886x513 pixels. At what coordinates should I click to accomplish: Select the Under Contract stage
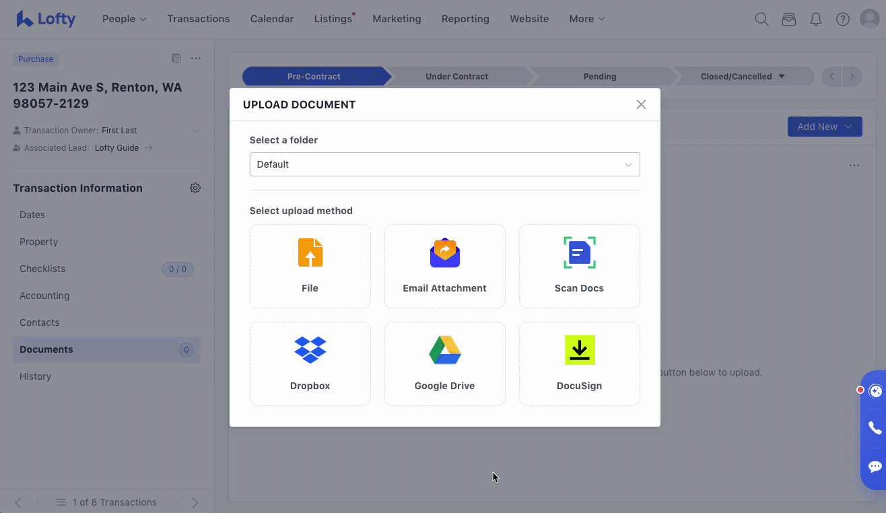456,76
